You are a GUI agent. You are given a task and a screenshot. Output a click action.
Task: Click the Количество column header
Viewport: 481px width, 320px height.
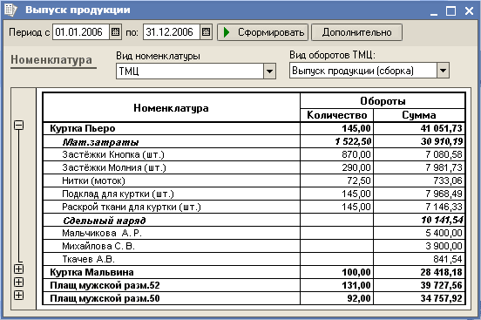[x=337, y=115]
